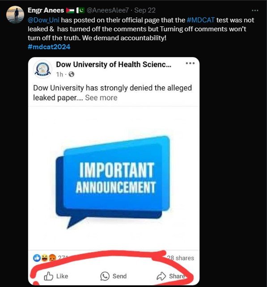Click Dow University of Health Sciences page name
This screenshot has width=267, height=287.
click(114, 64)
